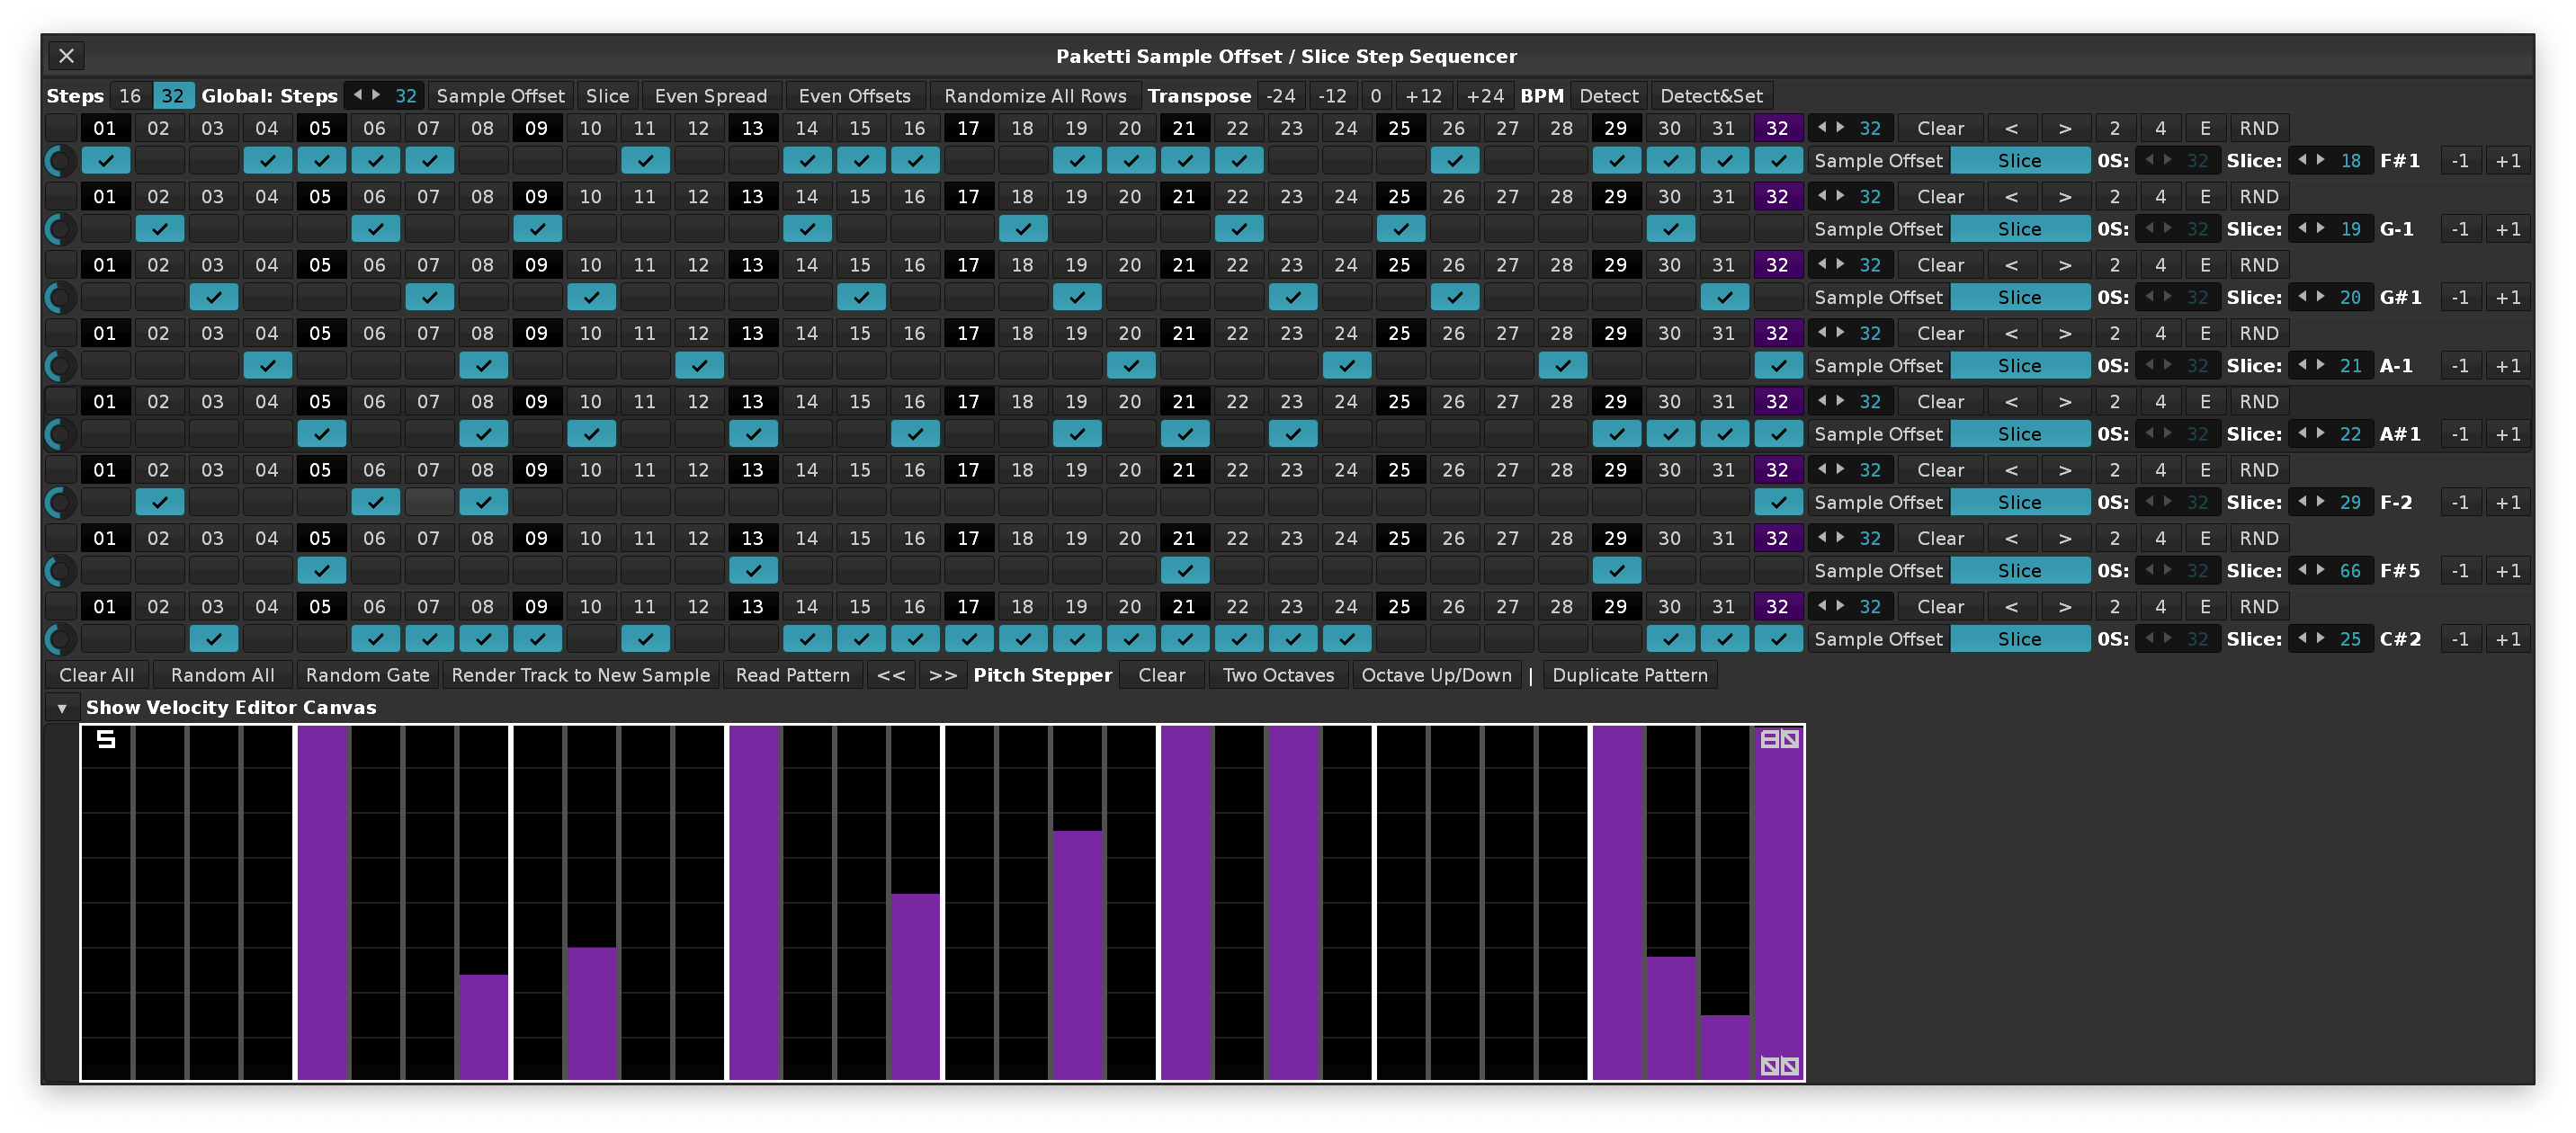Uncheck step 01 on the F#1 row

pos(105,160)
